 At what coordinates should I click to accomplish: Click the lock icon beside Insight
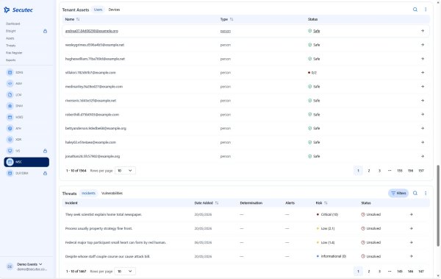point(45,31)
